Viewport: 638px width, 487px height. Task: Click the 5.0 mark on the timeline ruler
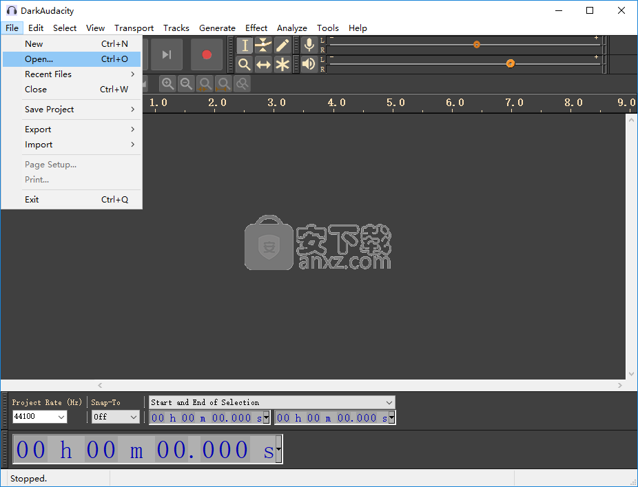point(395,103)
